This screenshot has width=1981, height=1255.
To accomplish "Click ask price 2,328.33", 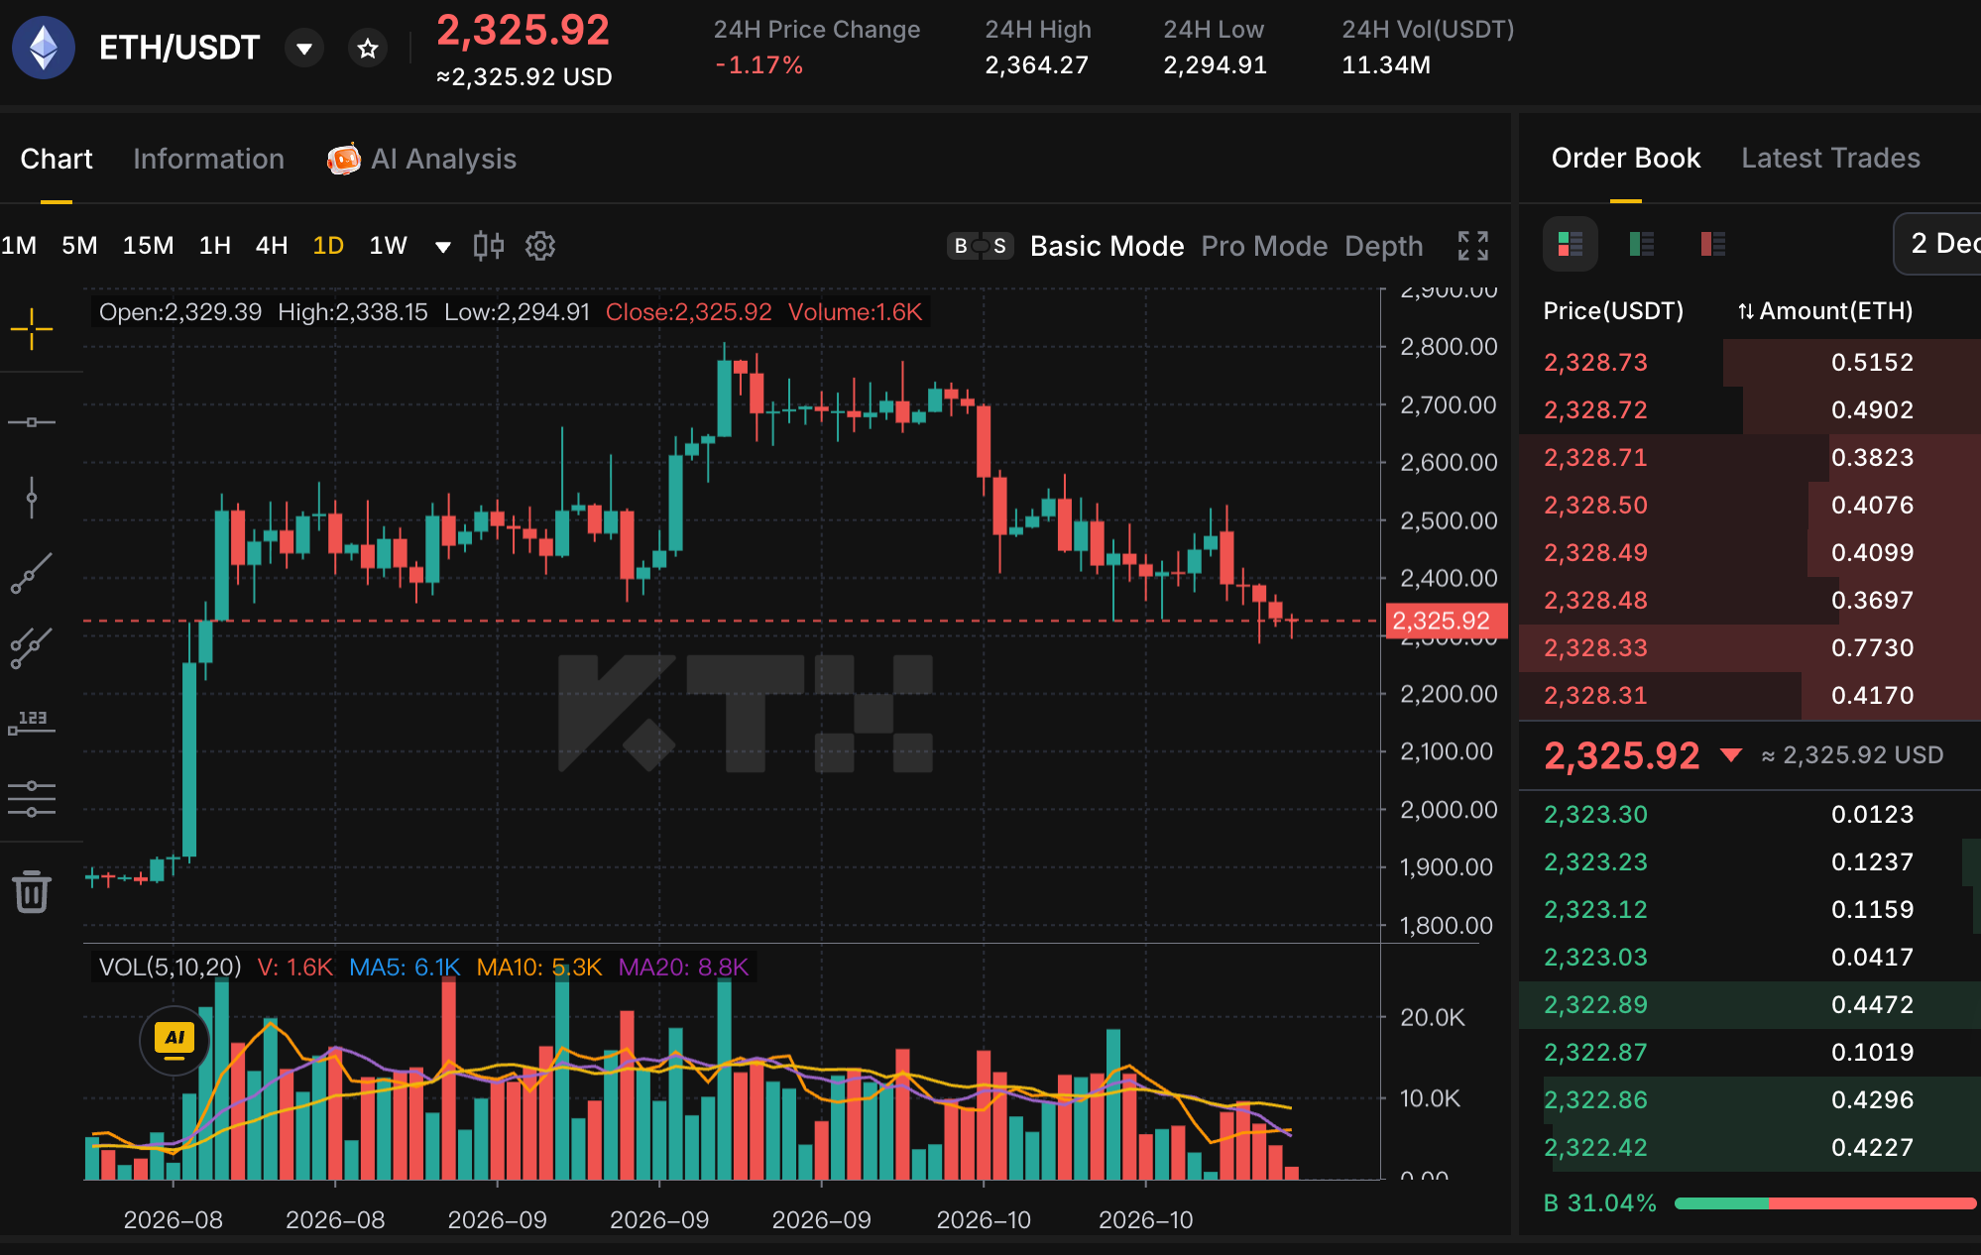I will tap(1595, 647).
